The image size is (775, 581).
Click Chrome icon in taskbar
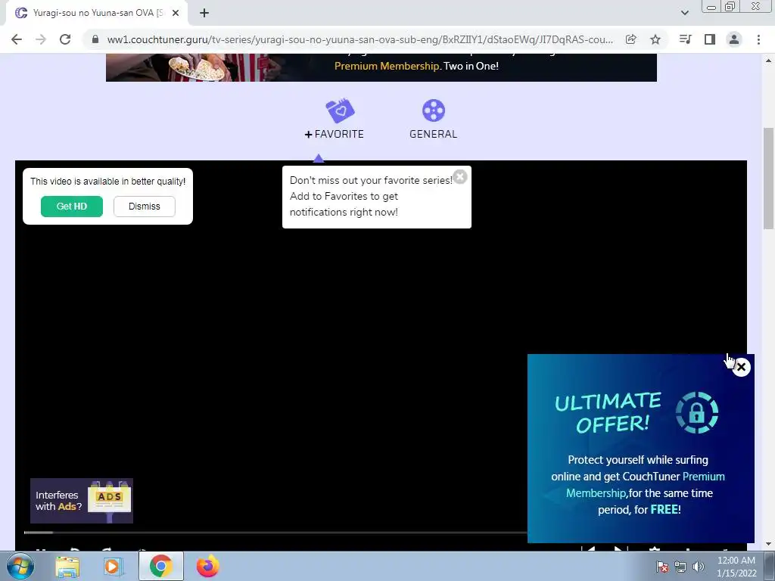[x=160, y=567]
